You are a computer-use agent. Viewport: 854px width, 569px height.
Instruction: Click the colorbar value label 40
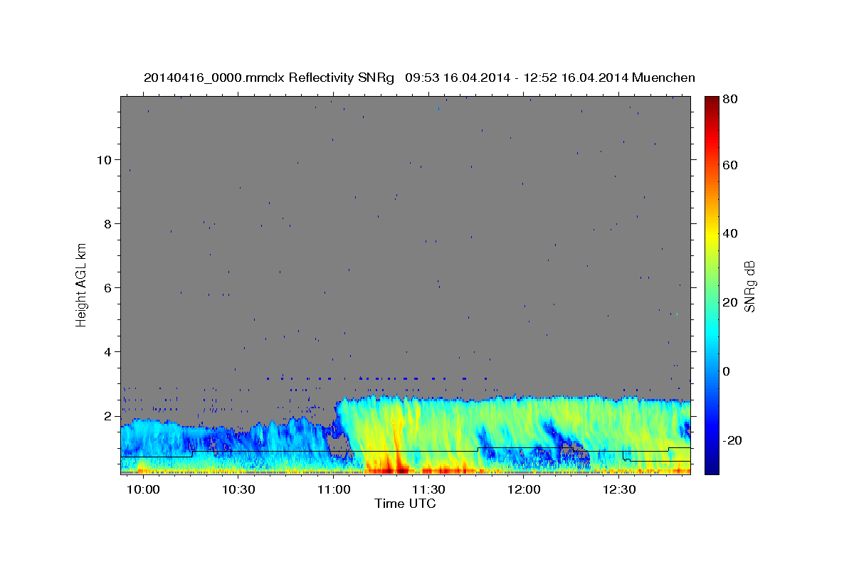(731, 233)
